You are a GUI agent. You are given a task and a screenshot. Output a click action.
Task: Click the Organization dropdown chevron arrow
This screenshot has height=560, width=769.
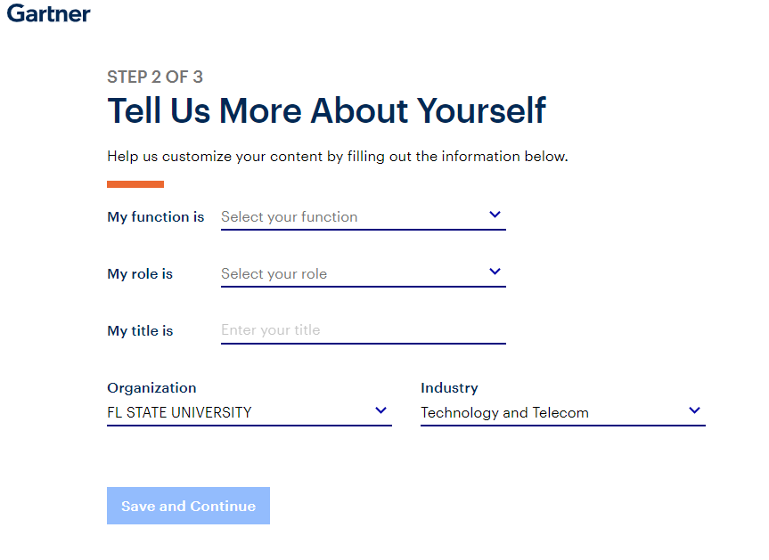pos(381,410)
